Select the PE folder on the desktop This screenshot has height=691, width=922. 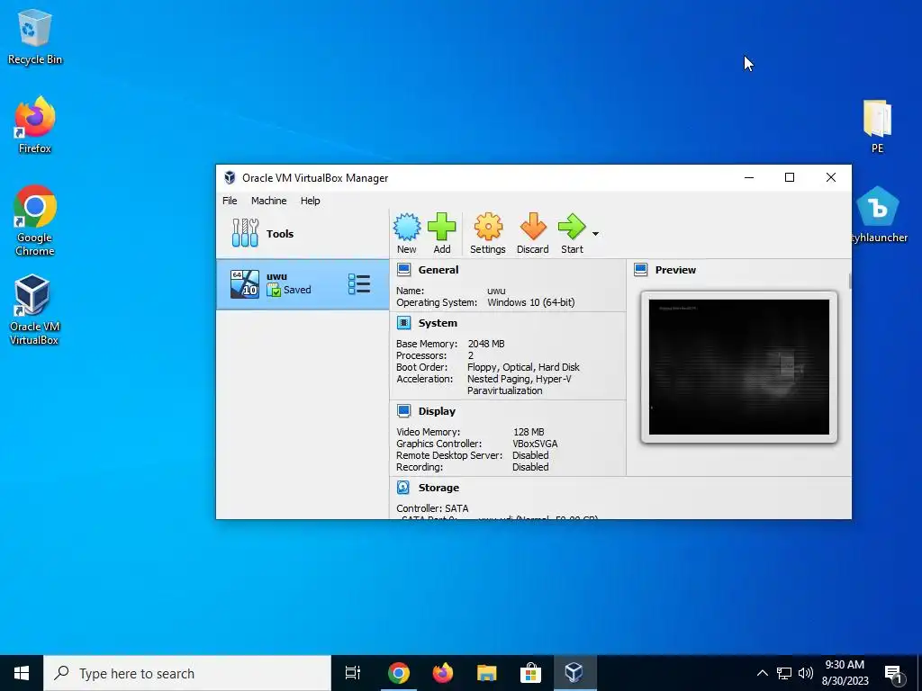coord(877,126)
